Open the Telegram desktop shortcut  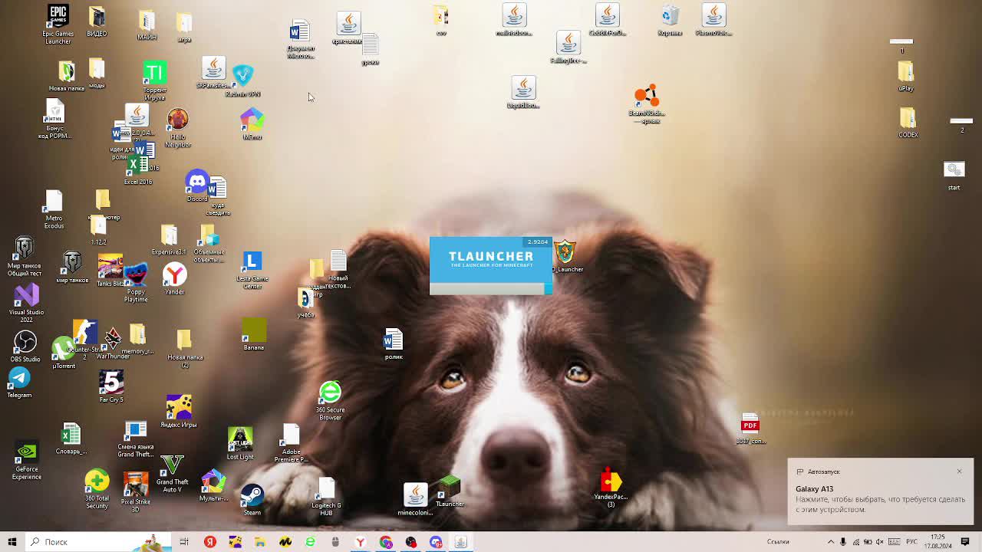pos(19,382)
